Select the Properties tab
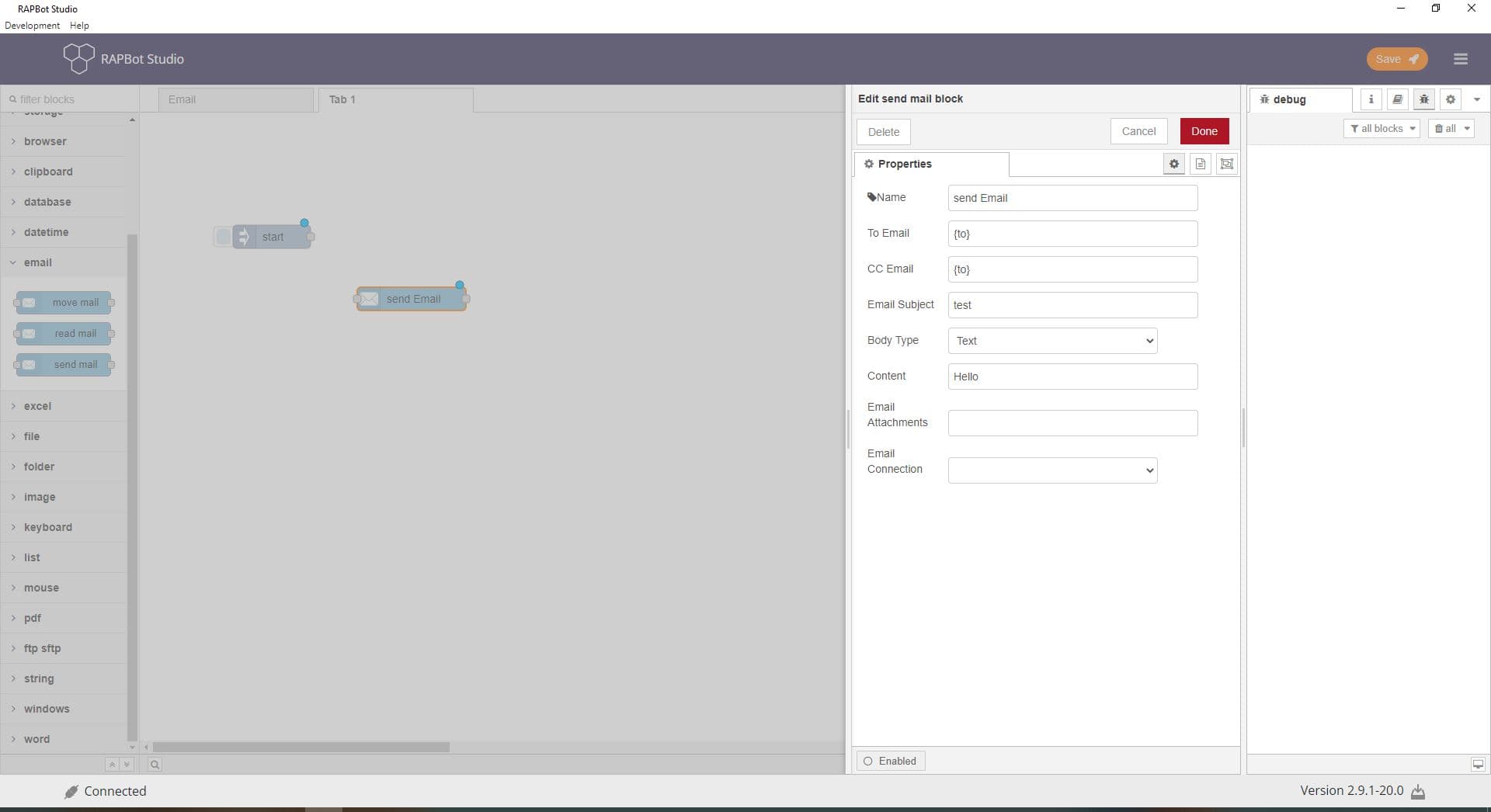This screenshot has width=1491, height=812. pyautogui.click(x=931, y=164)
